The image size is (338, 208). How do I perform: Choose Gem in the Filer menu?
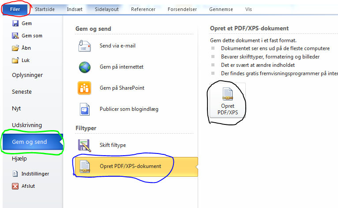click(26, 23)
